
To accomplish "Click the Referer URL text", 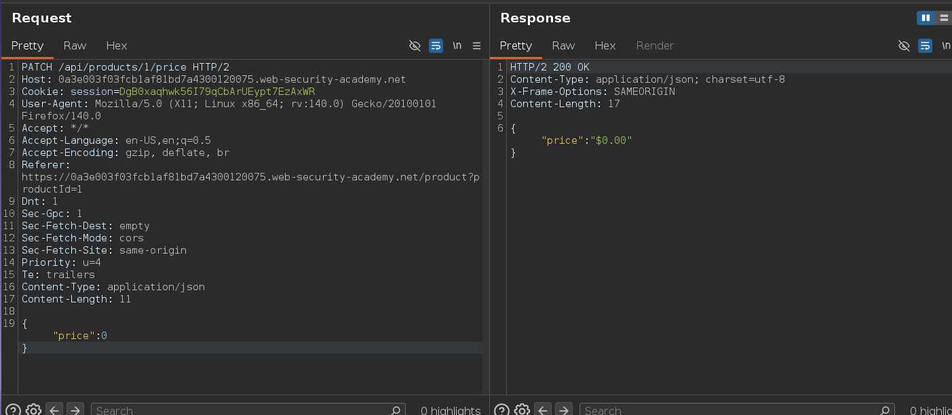I will click(250, 183).
